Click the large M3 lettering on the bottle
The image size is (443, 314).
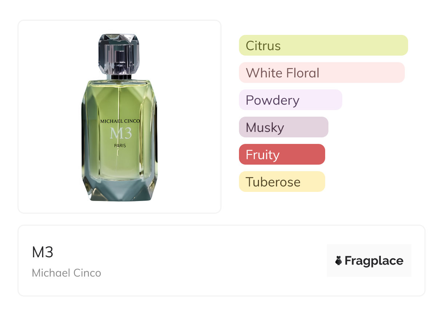coord(120,134)
